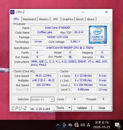Click the core voltage value '0.861 V'

75,42
